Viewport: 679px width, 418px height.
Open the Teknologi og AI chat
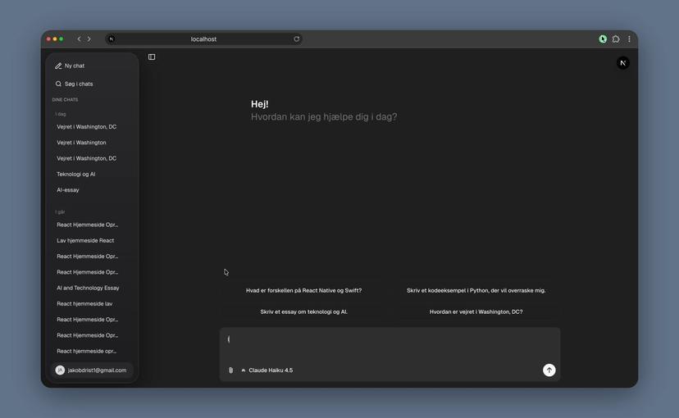(76, 174)
